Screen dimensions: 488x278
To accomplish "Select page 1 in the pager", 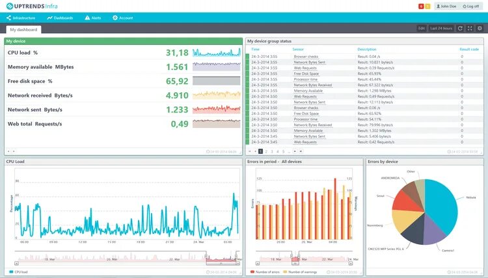I will [261, 151].
